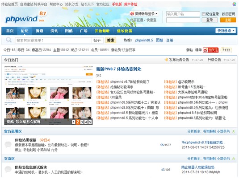Open the 帖子 search type dropdown
The image size is (239, 179).
point(97,40)
